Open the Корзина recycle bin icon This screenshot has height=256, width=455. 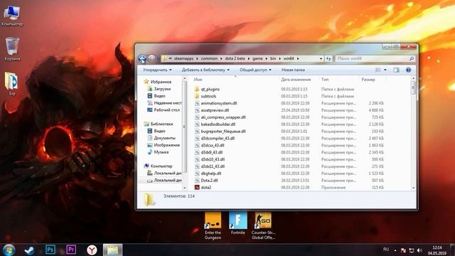(x=12, y=49)
